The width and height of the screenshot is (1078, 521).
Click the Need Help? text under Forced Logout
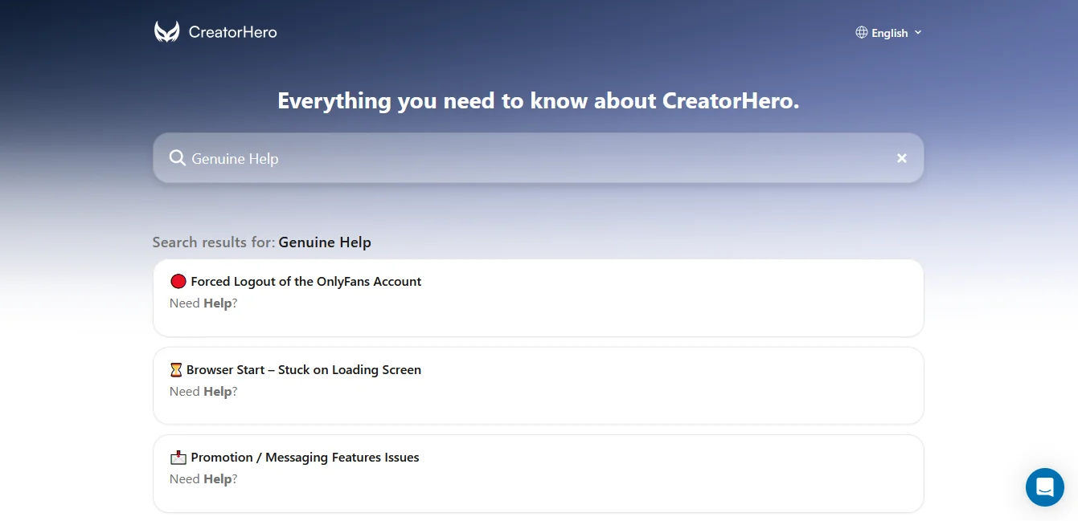(203, 303)
